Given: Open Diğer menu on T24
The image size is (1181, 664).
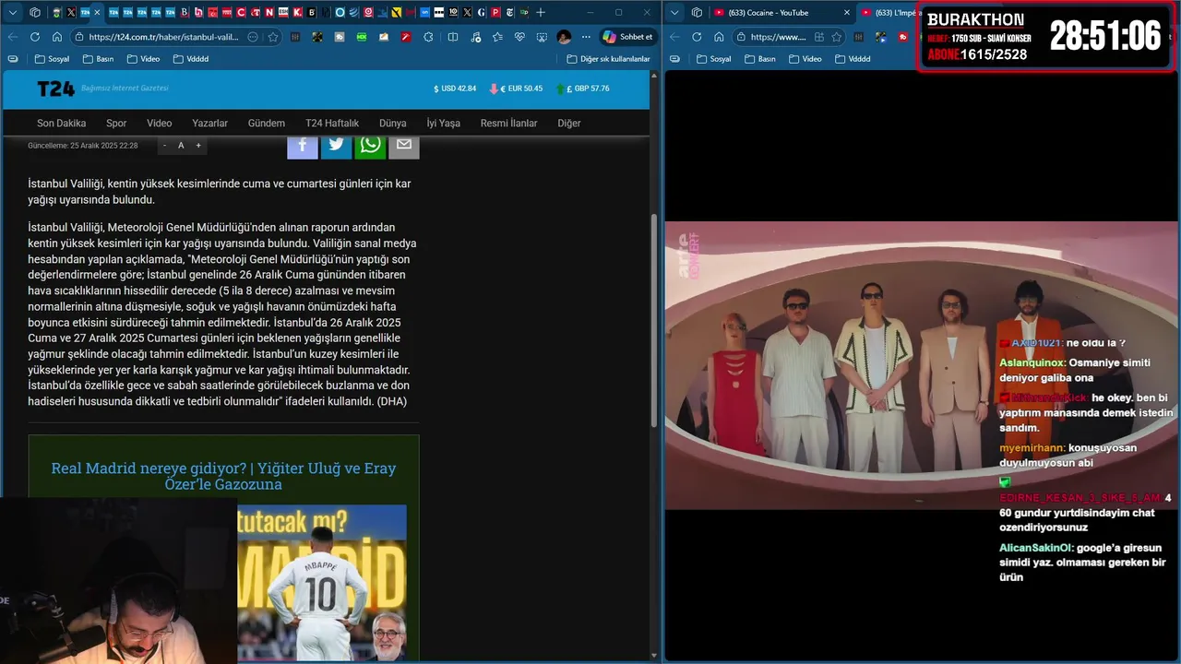Looking at the screenshot, I should coord(569,123).
